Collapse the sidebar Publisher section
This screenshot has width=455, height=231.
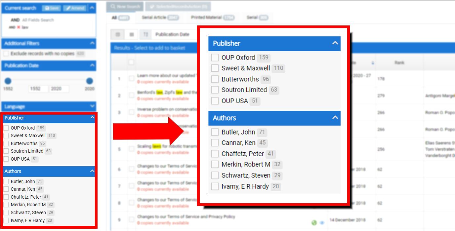tap(92, 118)
